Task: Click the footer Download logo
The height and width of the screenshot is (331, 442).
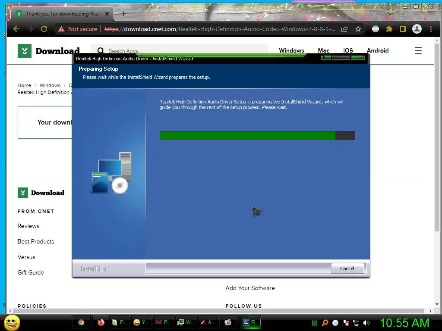Action: click(x=41, y=193)
